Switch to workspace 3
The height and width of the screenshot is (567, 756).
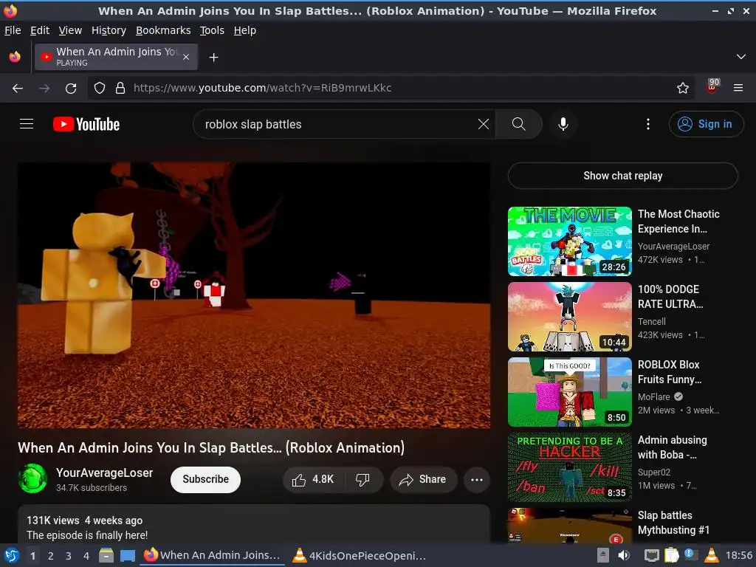click(x=69, y=556)
